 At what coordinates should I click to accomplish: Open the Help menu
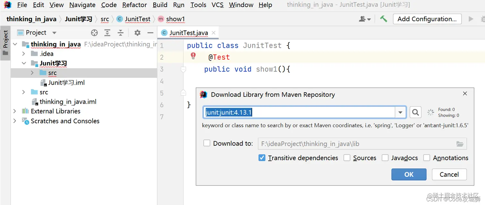265,5
